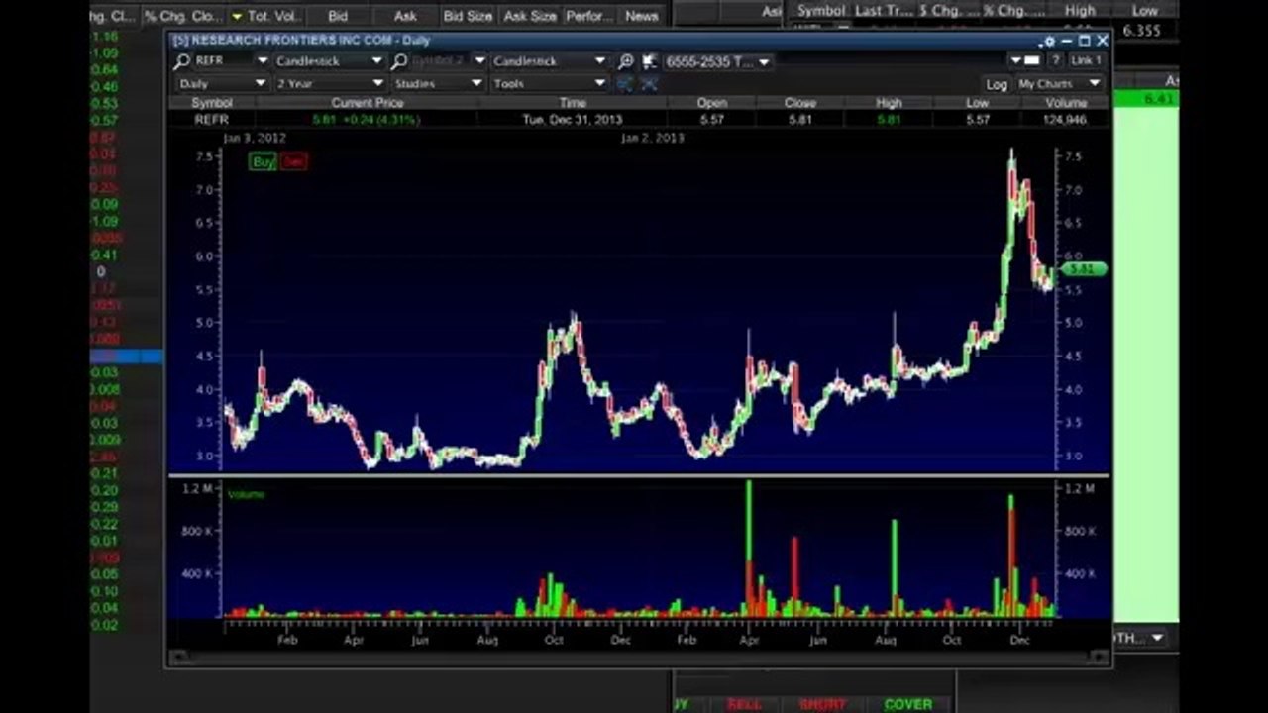Click the highlighted blue row in left watchlist

(x=127, y=356)
